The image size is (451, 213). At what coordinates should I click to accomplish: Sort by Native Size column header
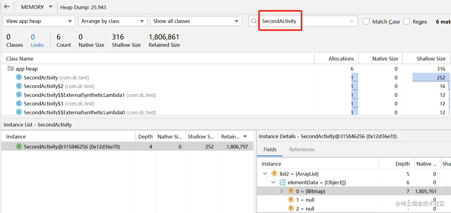pos(381,59)
